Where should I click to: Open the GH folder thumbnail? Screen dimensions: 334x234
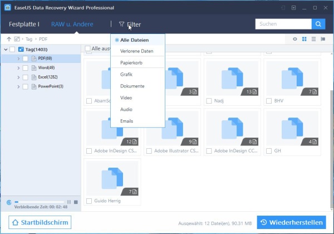coord(292,128)
